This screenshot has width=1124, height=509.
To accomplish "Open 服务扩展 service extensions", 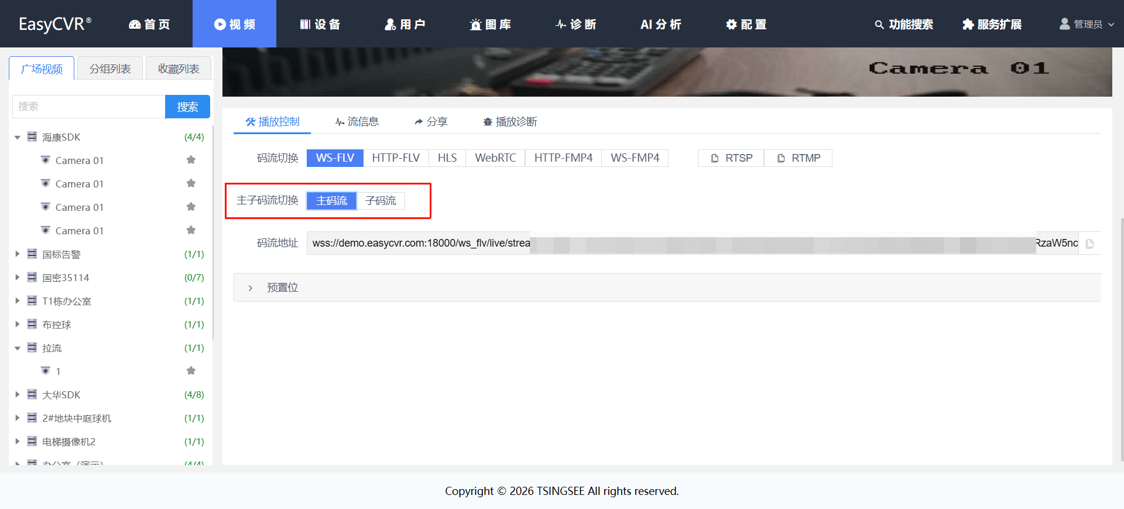I will pyautogui.click(x=992, y=24).
